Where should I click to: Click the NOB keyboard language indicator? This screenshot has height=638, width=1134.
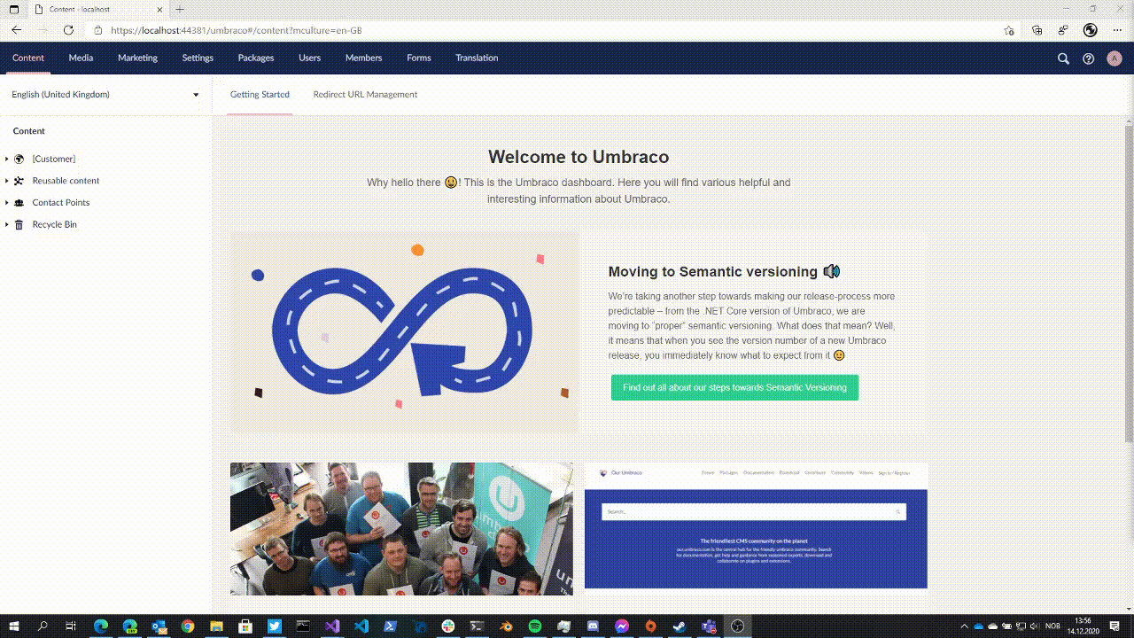pyautogui.click(x=1052, y=626)
